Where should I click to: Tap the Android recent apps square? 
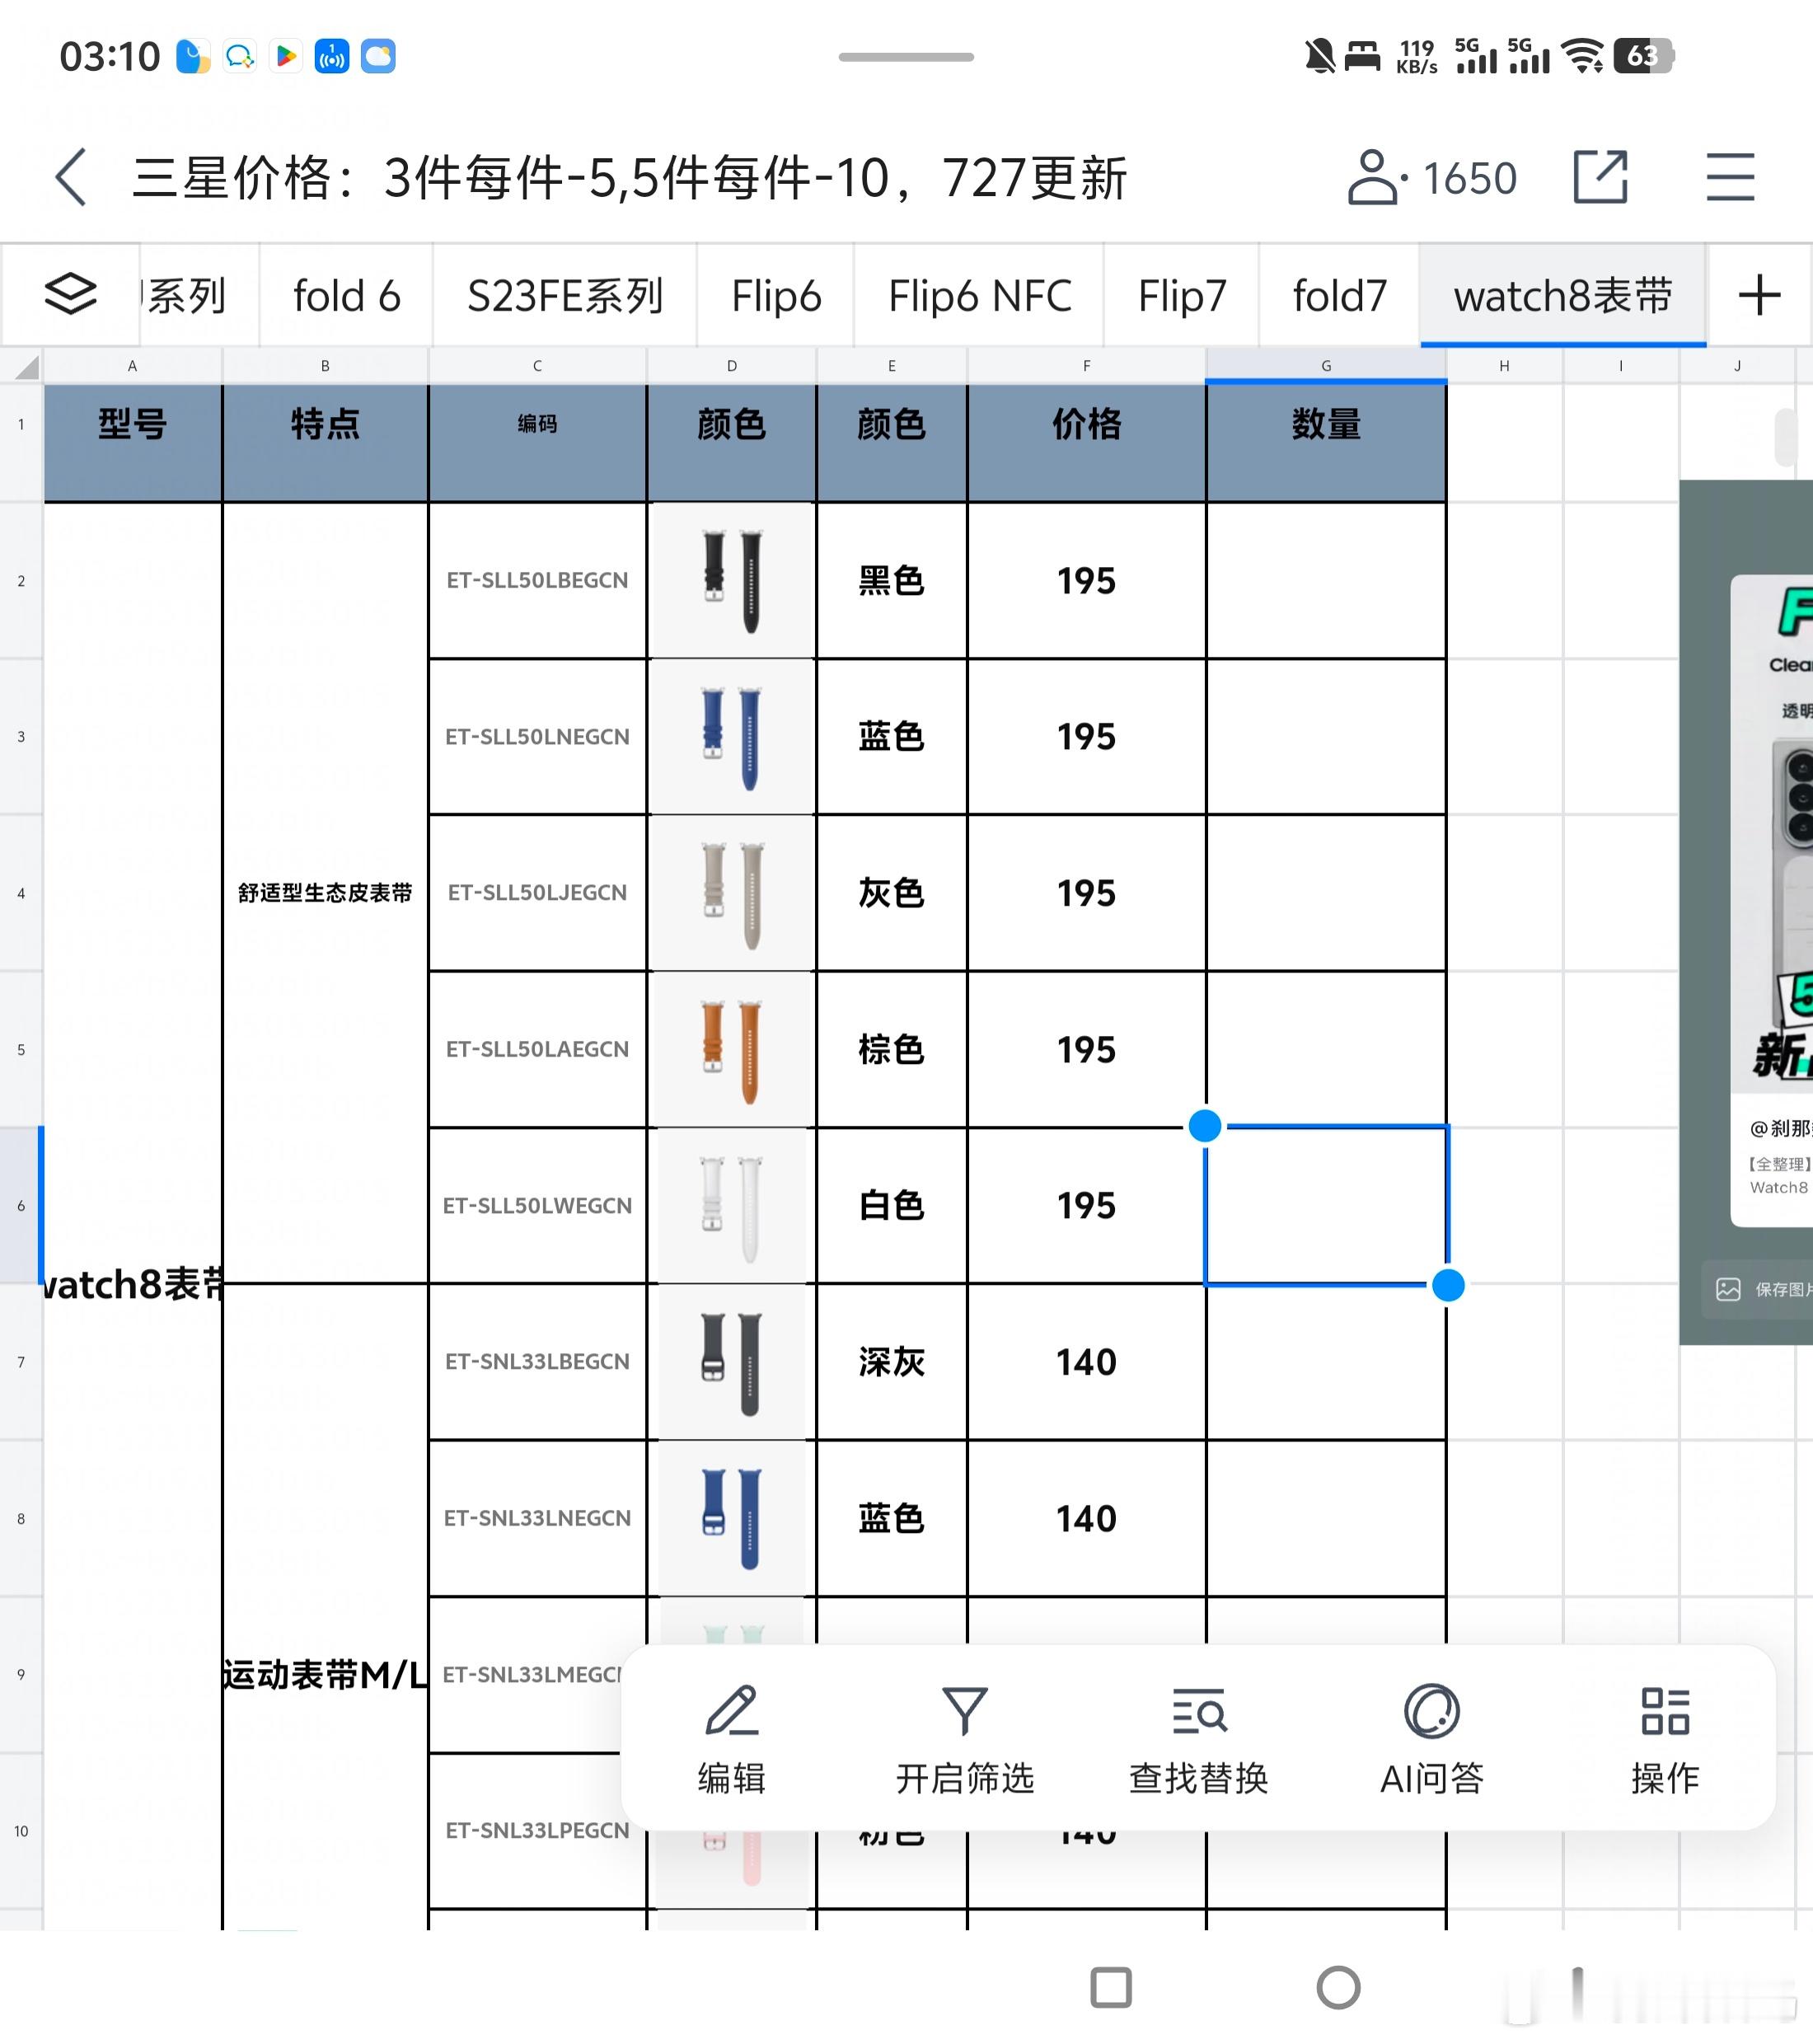tap(1110, 1987)
